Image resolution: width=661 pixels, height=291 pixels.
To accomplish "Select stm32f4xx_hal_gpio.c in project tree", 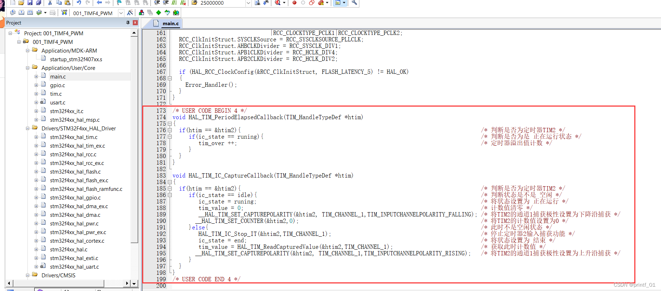I will pyautogui.click(x=75, y=198).
